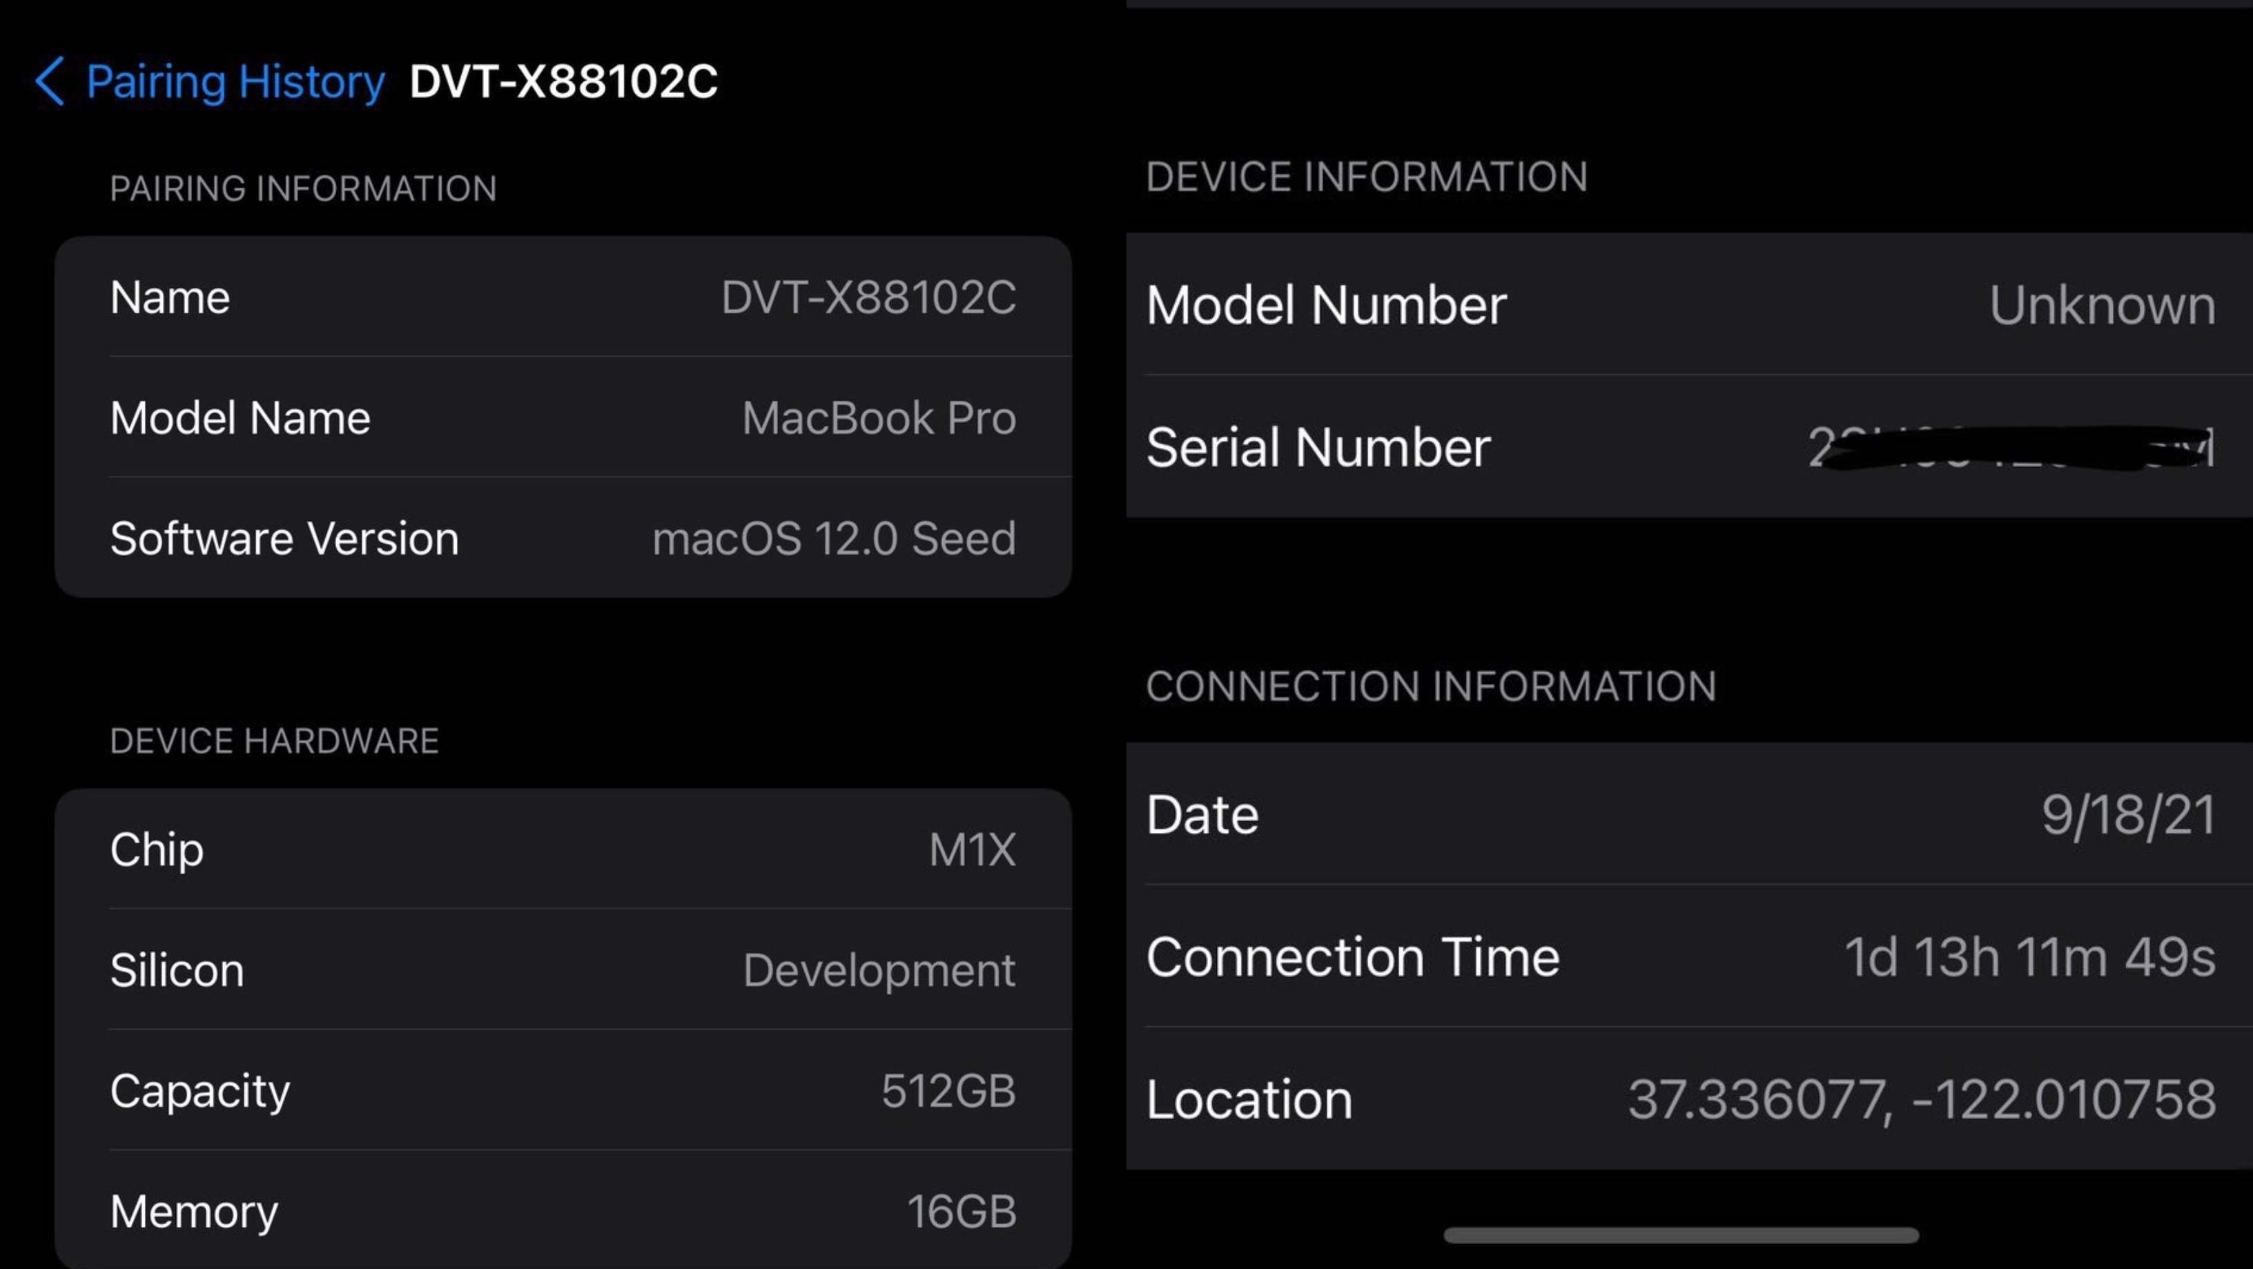Viewport: 2253px width, 1269px height.
Task: Tap the Model Name MacBook Pro row
Action: click(563, 418)
